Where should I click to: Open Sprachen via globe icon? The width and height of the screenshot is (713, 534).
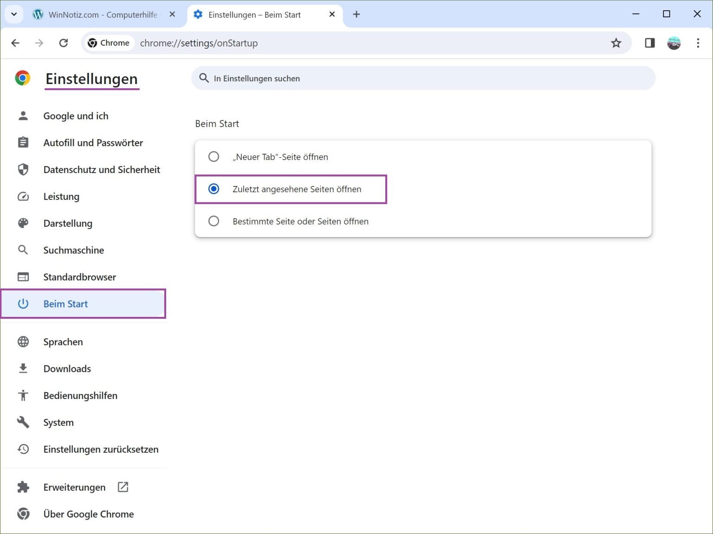23,342
